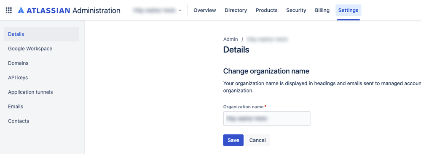Go to the Overview tab
421x154 pixels.
(204, 10)
